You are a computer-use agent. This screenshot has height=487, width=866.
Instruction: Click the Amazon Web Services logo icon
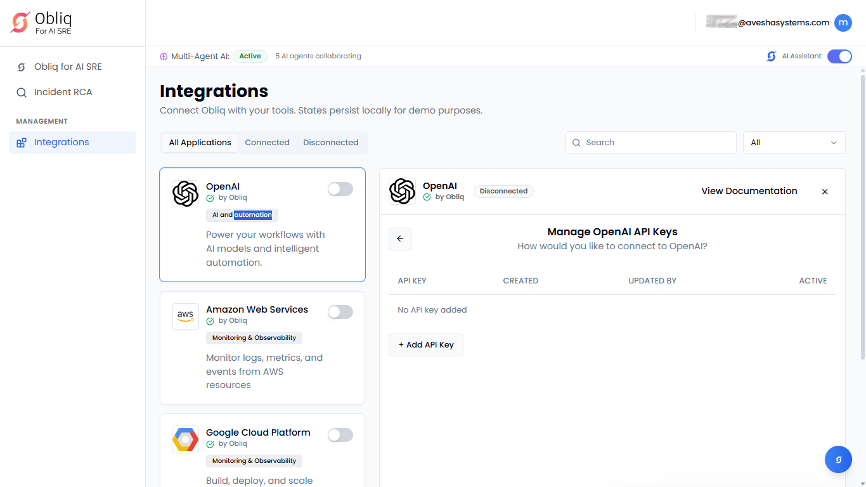click(185, 316)
